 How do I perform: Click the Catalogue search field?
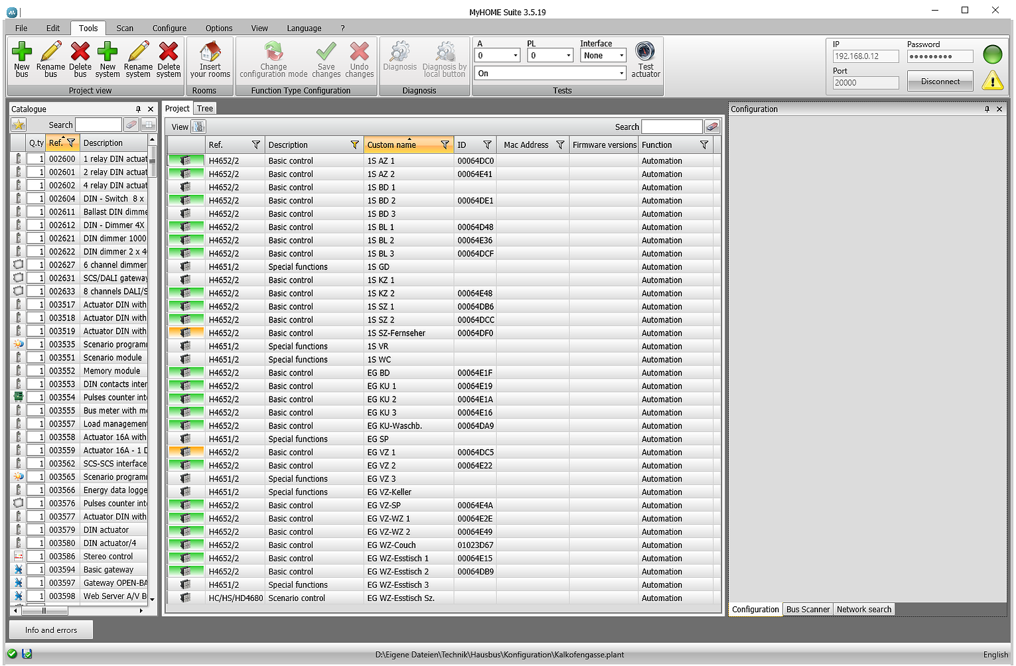[x=98, y=125]
